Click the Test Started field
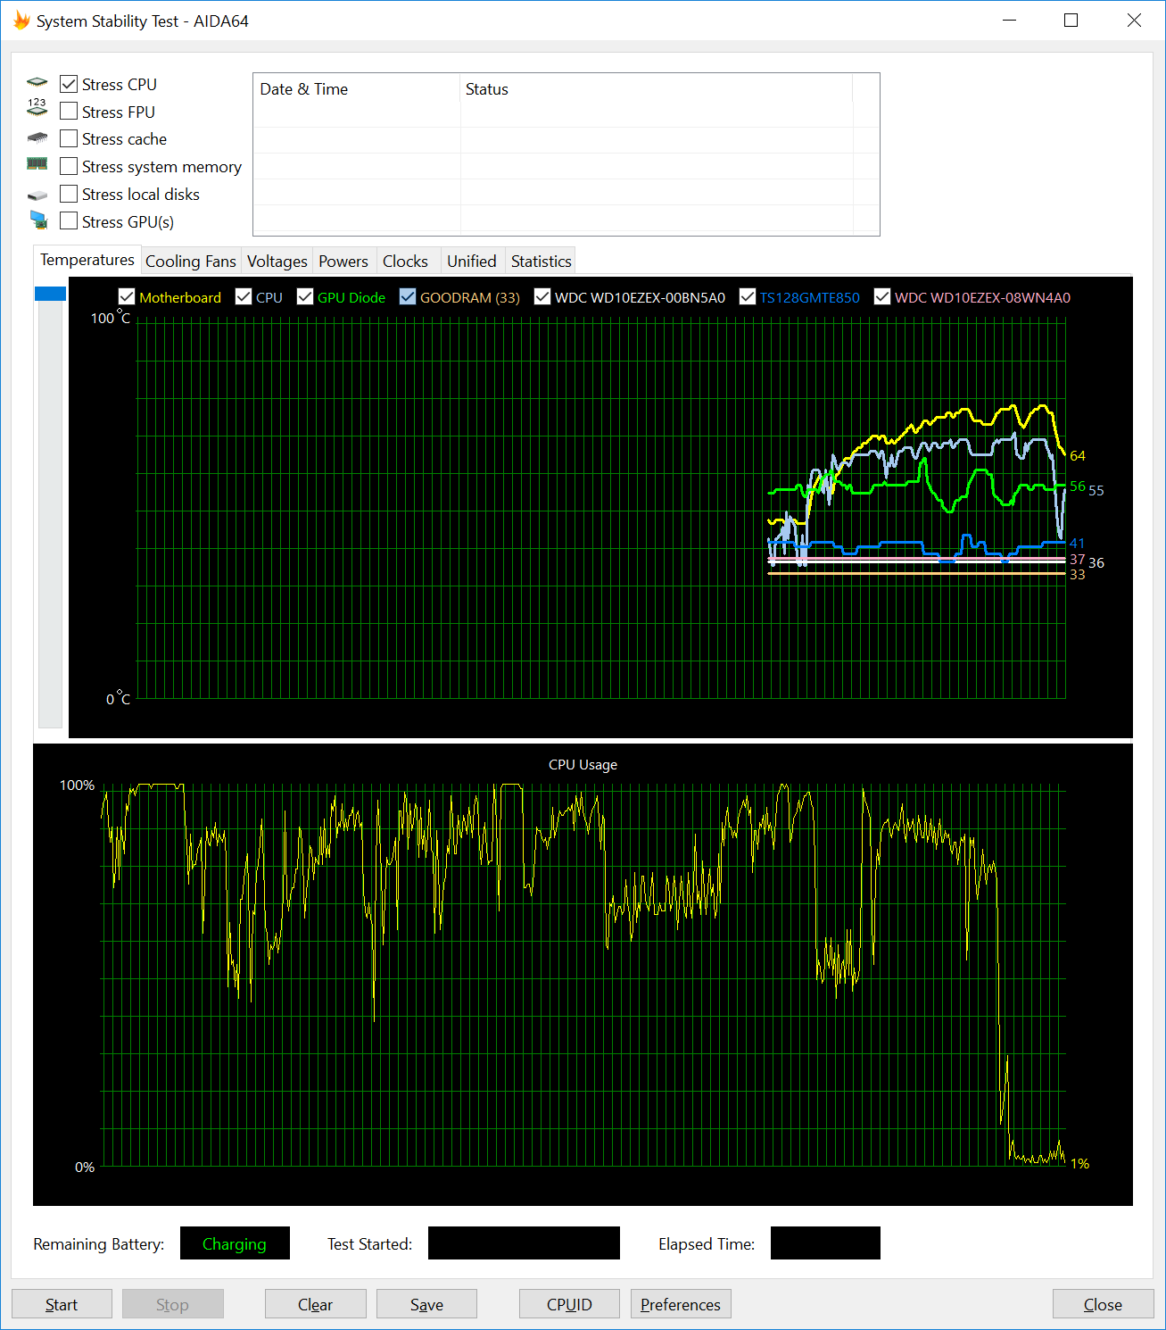 click(x=524, y=1243)
